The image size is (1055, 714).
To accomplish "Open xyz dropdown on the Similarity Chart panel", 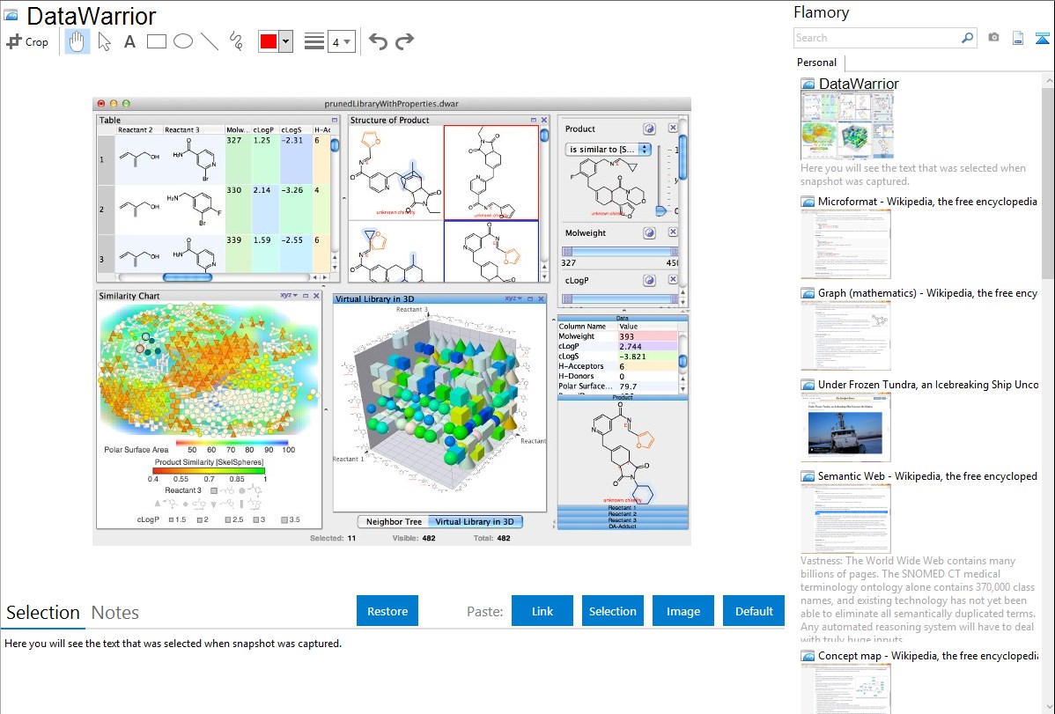I will pyautogui.click(x=290, y=296).
